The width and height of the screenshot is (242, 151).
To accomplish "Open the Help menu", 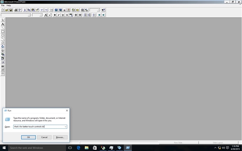I will click(8, 5).
